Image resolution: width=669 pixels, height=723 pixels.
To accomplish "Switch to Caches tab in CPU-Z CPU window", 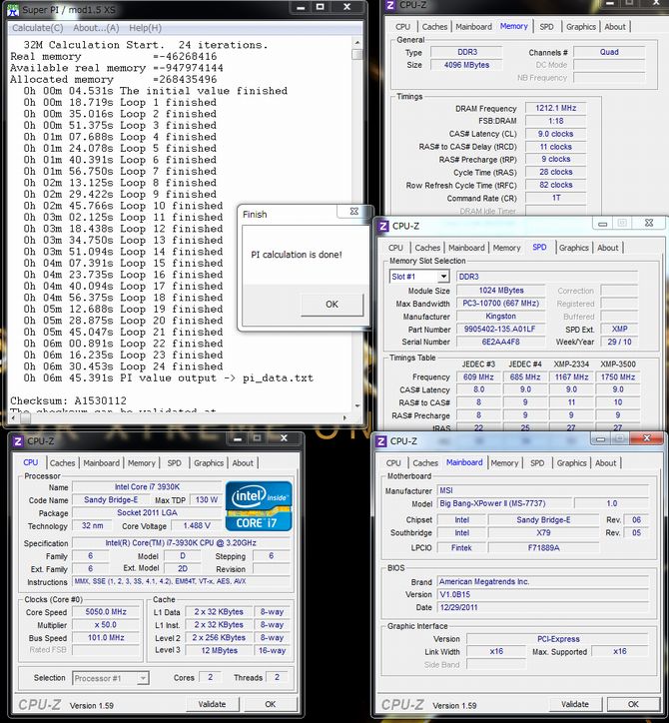I will coord(62,463).
